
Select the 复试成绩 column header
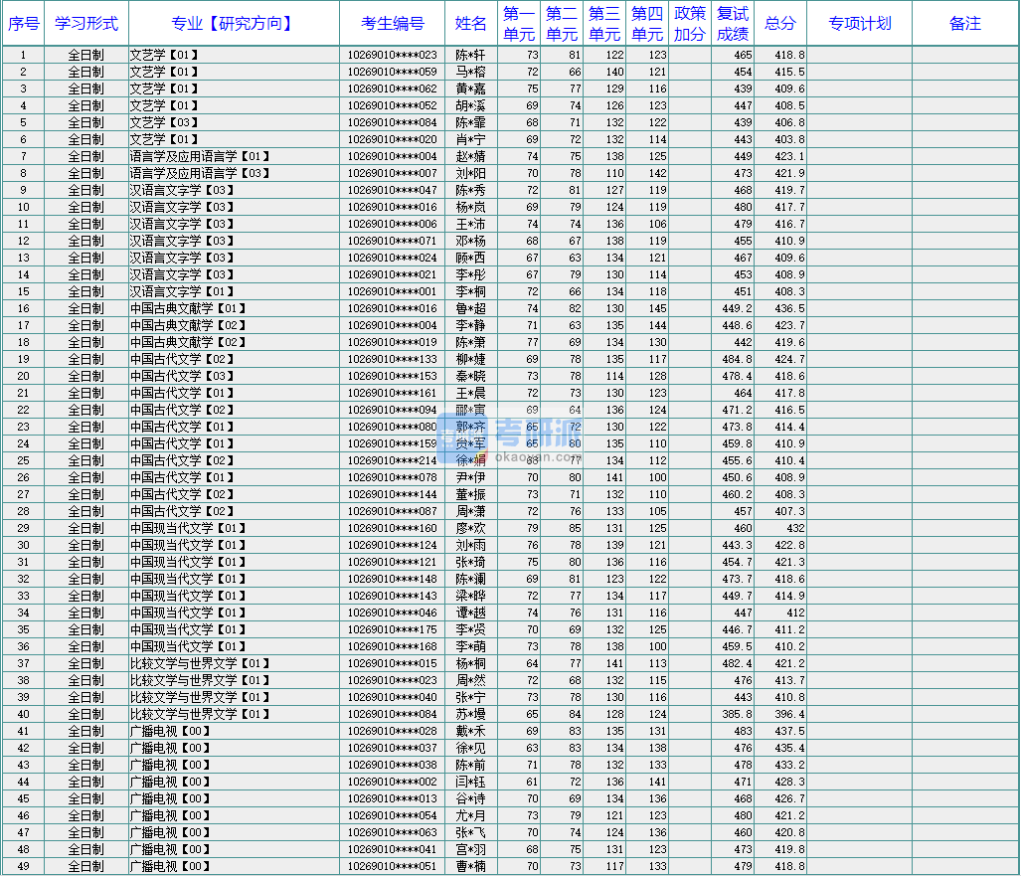tap(732, 23)
